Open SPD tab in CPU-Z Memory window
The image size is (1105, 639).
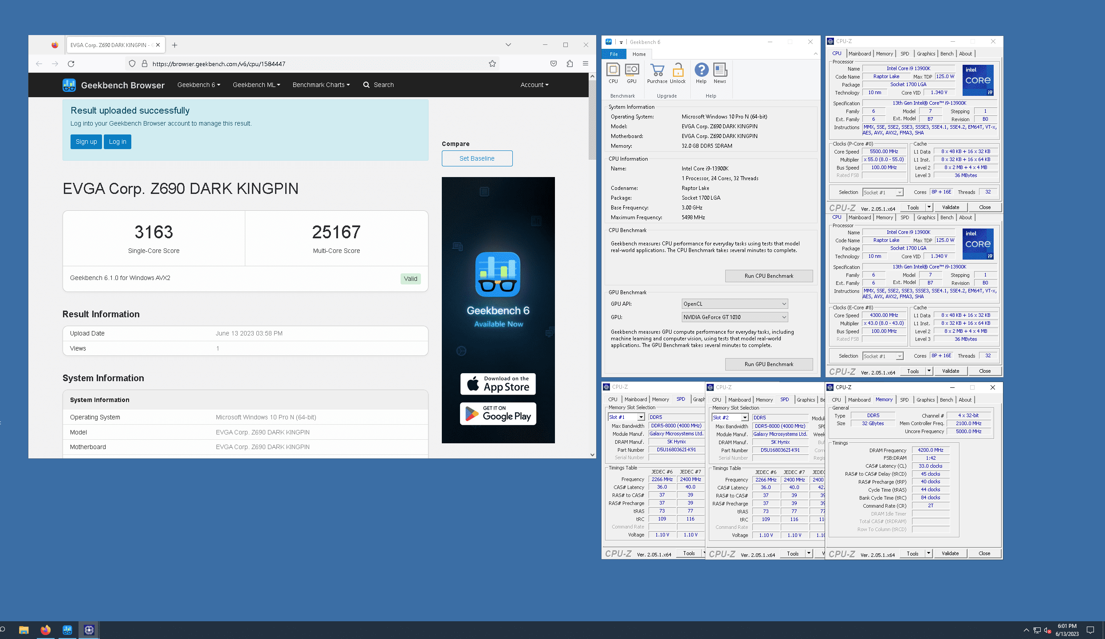[904, 400]
